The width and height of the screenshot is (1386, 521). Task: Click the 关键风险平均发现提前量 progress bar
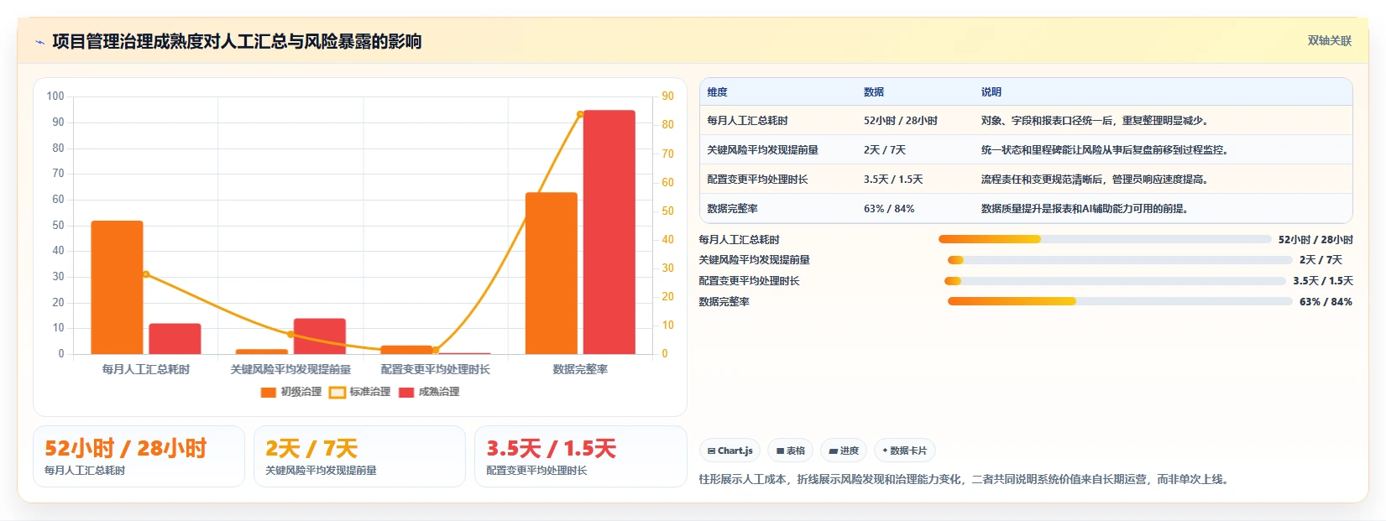point(1120,260)
